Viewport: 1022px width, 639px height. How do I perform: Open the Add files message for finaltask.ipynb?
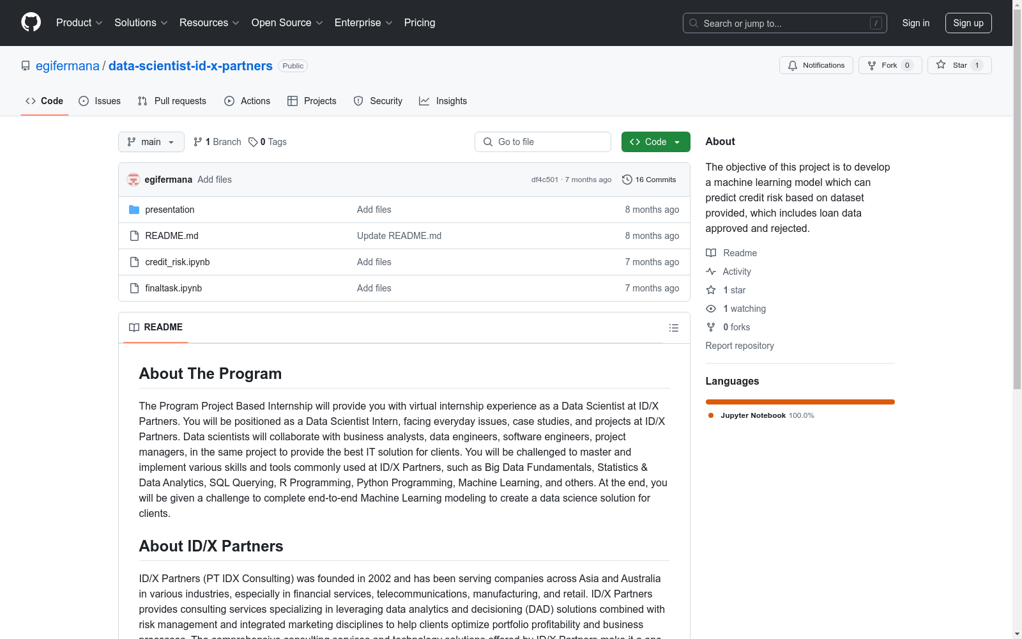[374, 288]
